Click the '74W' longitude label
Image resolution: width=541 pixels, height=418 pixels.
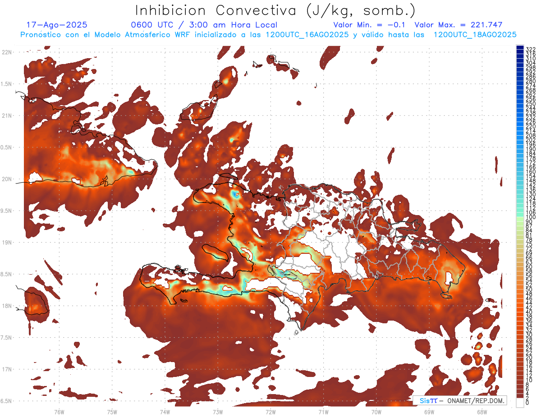[x=165, y=412]
